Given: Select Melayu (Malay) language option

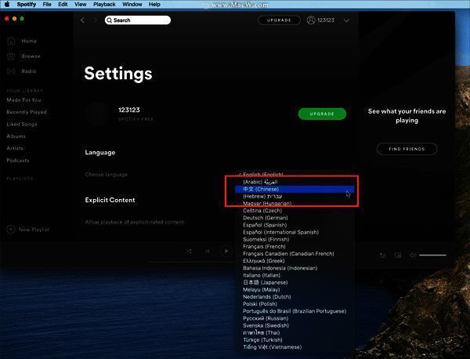Looking at the screenshot, I should tap(295, 290).
